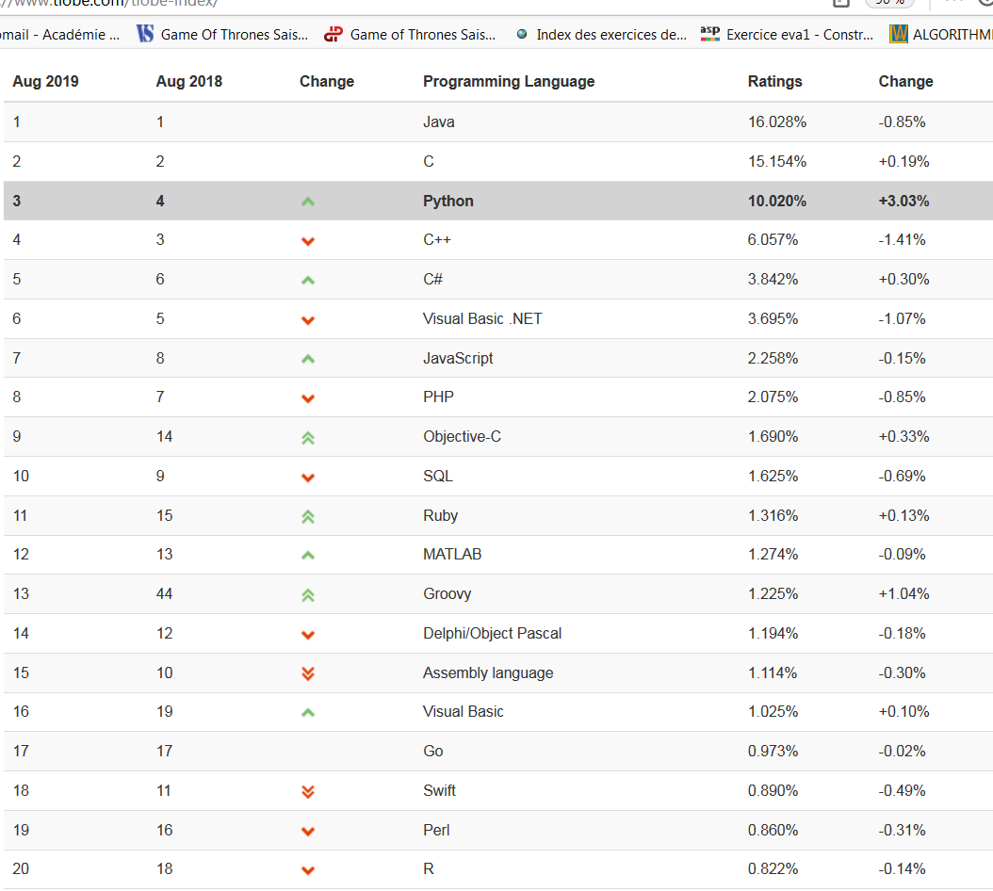Viewport: 993px width, 891px height.
Task: Click the Ratings column header
Action: click(774, 81)
